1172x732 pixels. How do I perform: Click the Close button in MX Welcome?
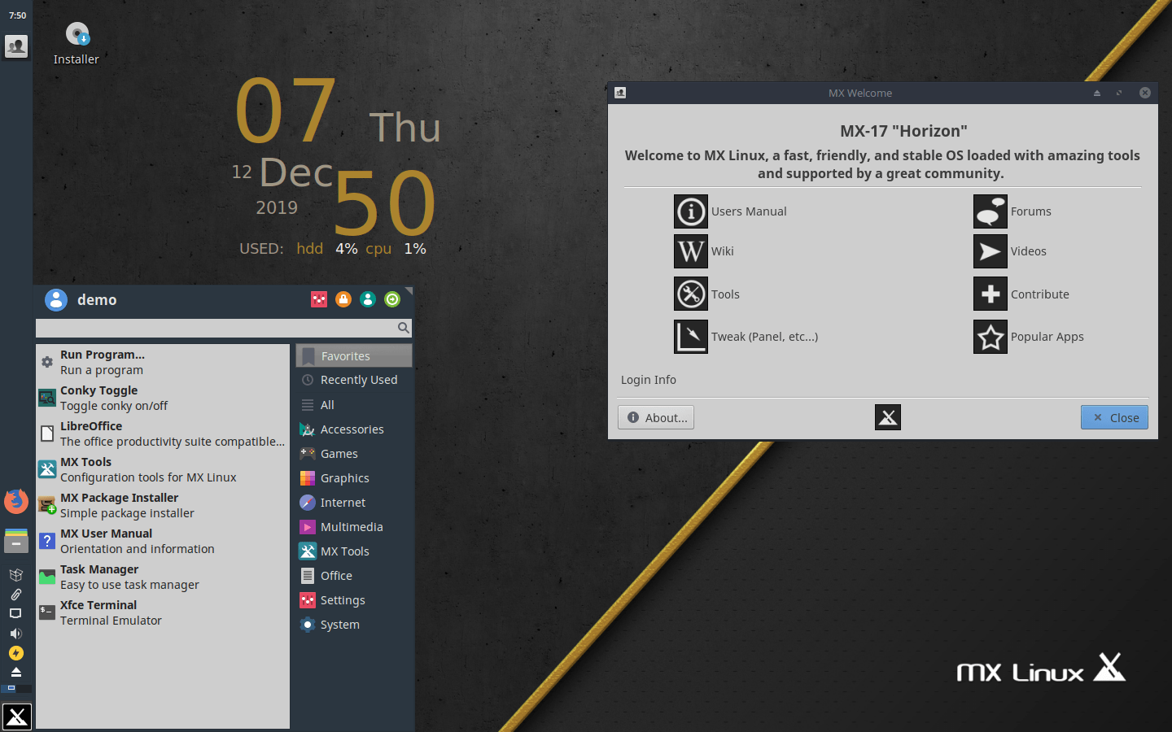point(1114,417)
